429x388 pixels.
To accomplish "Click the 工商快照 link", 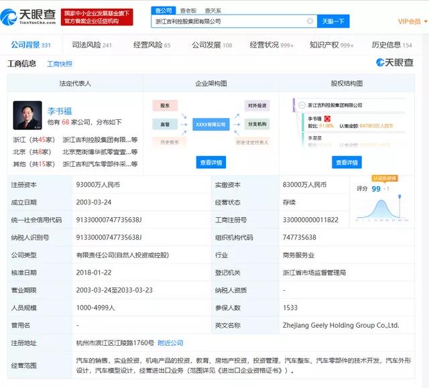I will click(60, 64).
